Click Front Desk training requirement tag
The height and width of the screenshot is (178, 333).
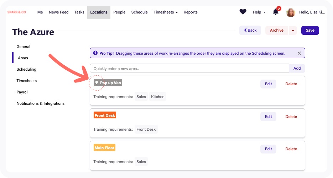[x=146, y=129]
